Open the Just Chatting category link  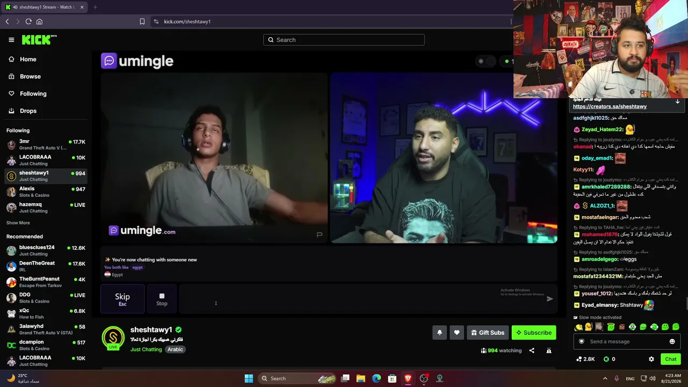pos(146,349)
